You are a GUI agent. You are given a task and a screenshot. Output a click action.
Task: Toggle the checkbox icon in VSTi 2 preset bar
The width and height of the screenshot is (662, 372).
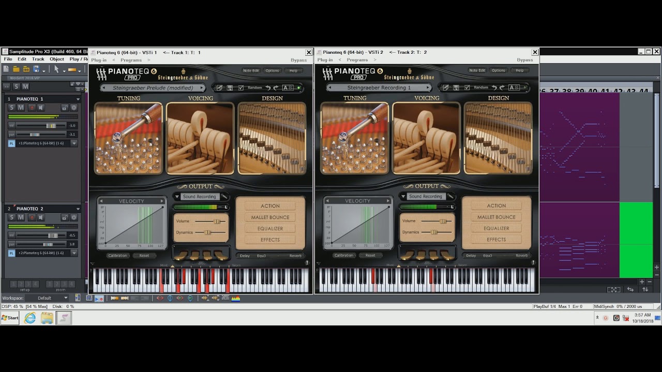(467, 88)
